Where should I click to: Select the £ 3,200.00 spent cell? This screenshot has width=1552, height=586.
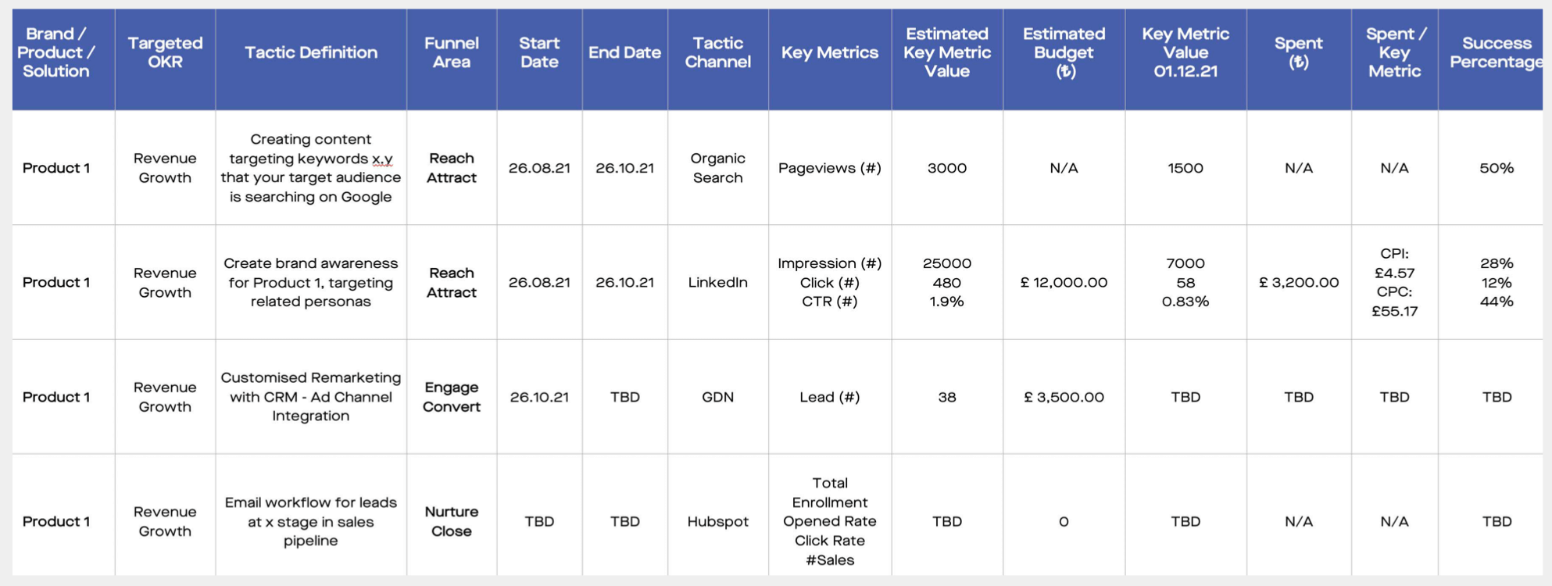click(x=1299, y=282)
